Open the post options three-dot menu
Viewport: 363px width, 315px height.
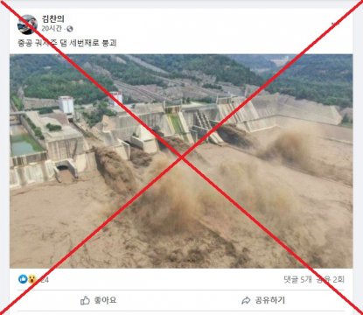point(336,24)
